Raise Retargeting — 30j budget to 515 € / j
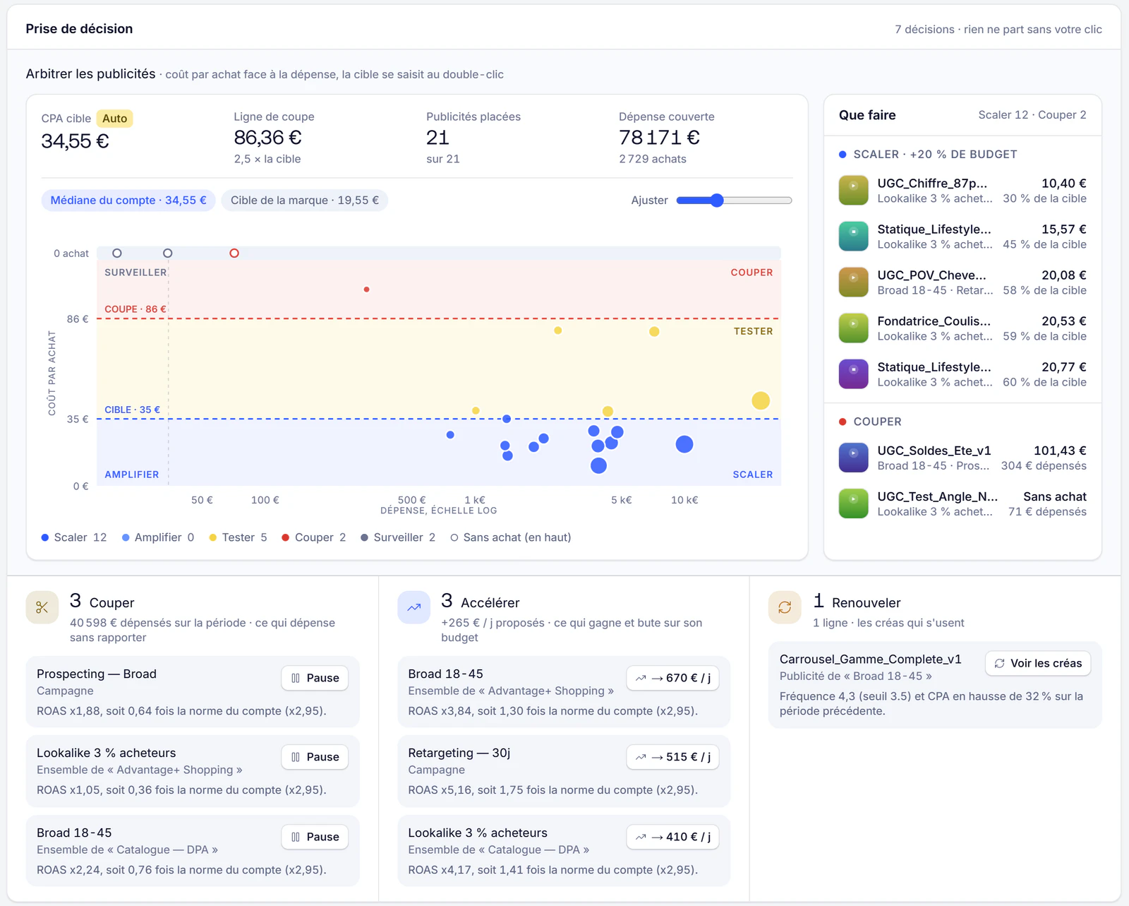The width and height of the screenshot is (1129, 906). (x=672, y=757)
